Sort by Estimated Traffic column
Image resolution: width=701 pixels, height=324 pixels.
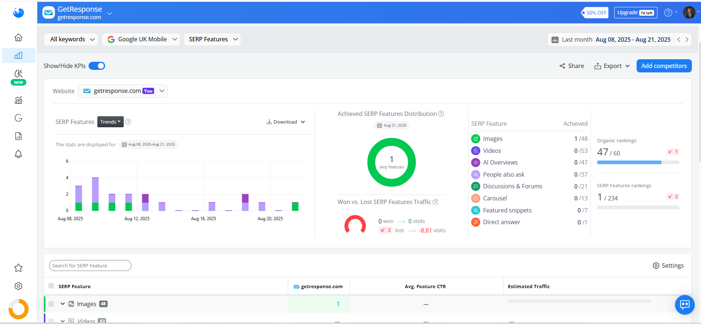[x=529, y=286]
